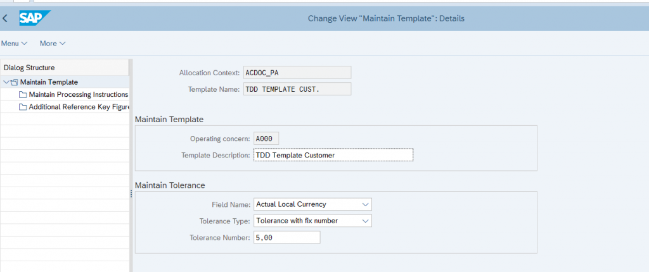Click the Maintain Processing Instructions folder icon
The image size is (649, 272).
(23, 95)
